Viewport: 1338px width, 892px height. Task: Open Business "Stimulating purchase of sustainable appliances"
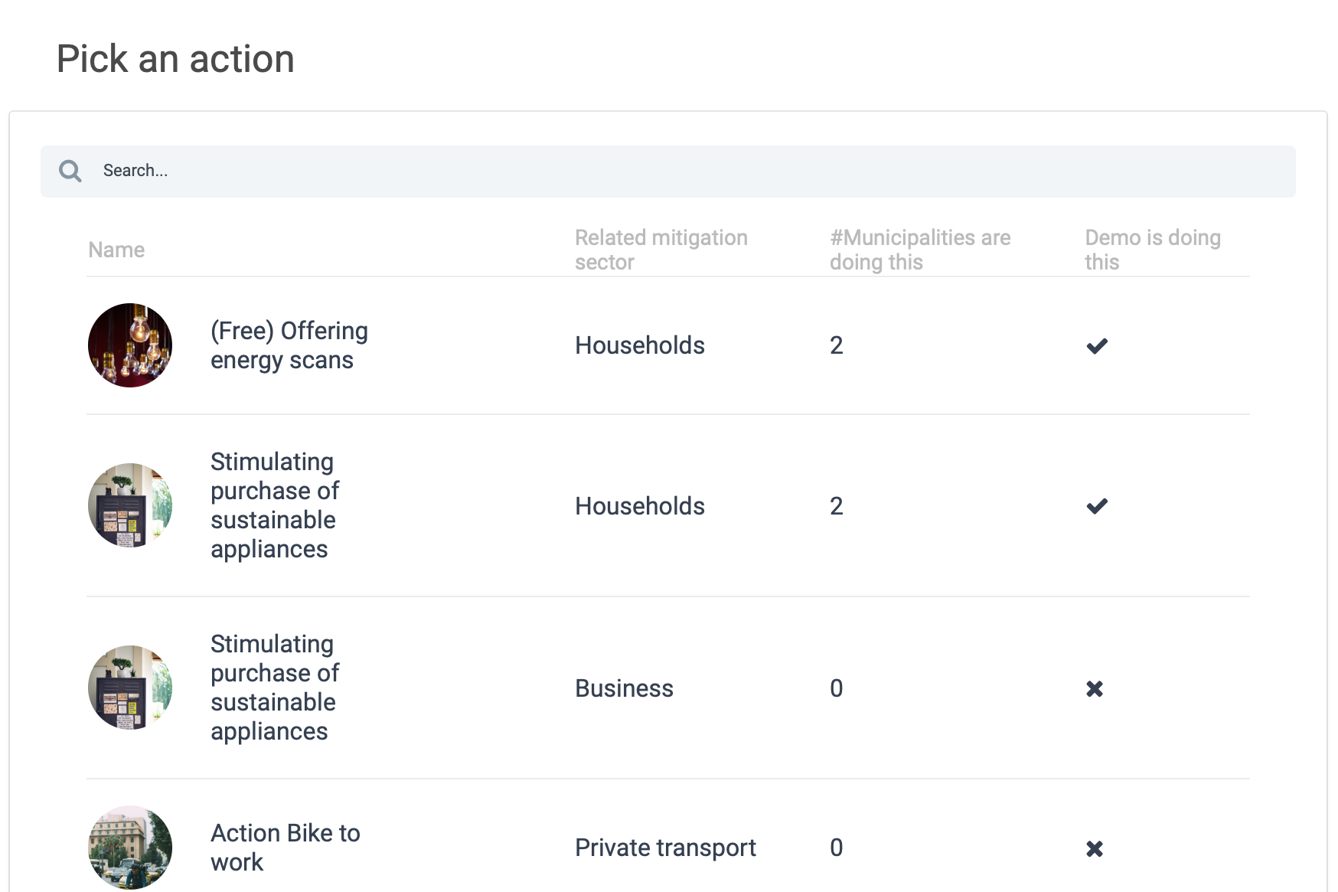pos(275,688)
